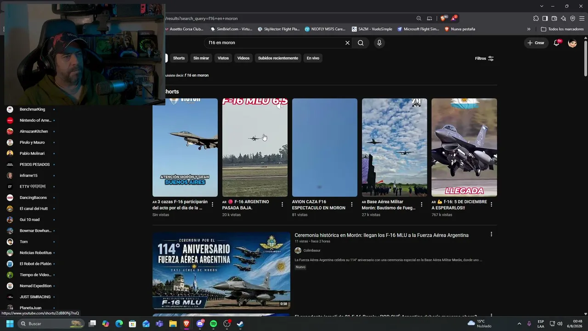Play the 'ATENCIÓN MORÓN Y GRAN BUENOS AIRES' short
The height and width of the screenshot is (331, 588).
point(185,148)
